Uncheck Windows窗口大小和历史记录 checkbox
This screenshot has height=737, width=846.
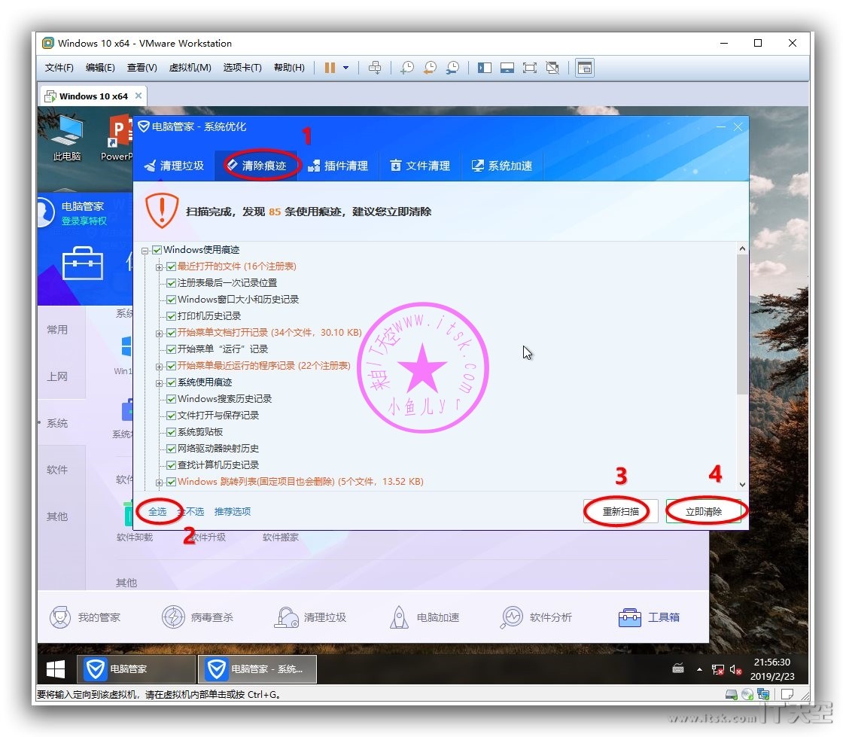tap(172, 300)
